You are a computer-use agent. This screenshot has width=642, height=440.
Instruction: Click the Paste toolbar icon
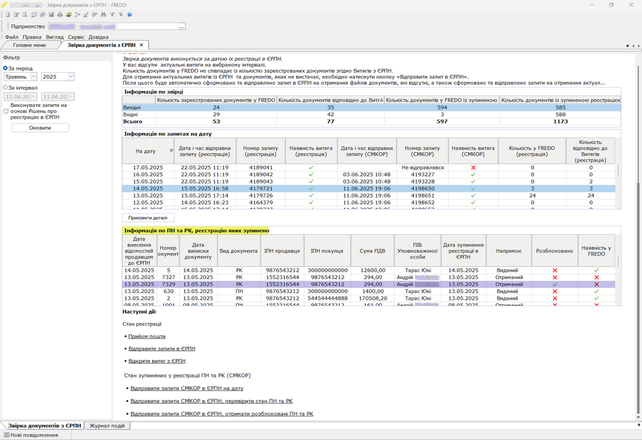coord(43,14)
